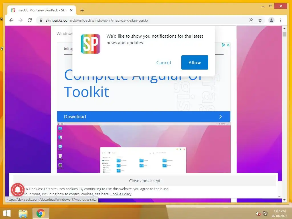Screen dimensions: 292x219
Task: Reload the current page
Action: coord(30,20)
